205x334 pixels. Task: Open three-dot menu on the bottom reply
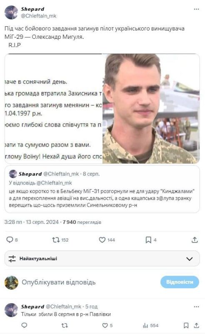pyautogui.click(x=196, y=307)
